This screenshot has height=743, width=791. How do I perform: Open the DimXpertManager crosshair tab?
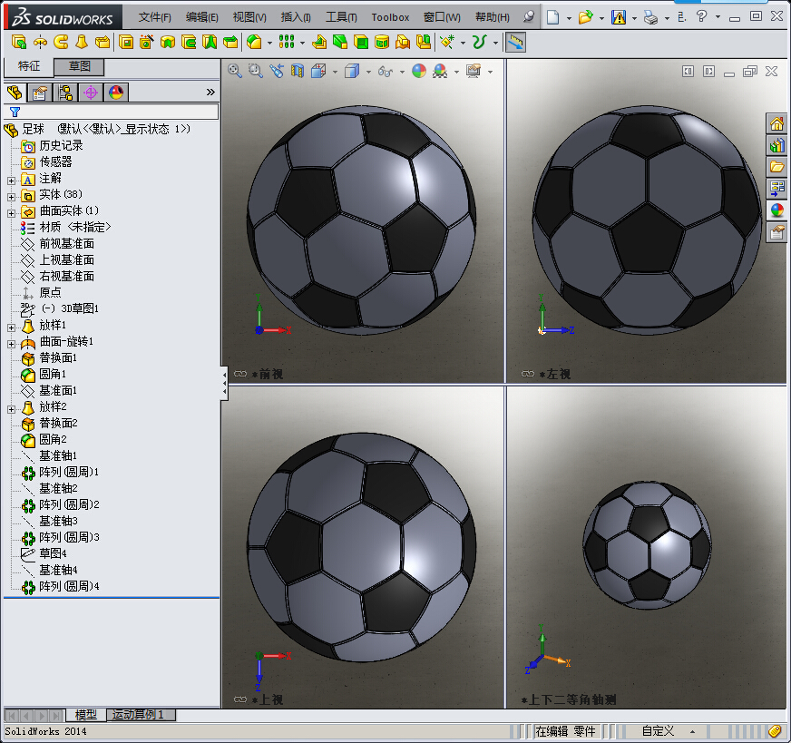pos(91,93)
